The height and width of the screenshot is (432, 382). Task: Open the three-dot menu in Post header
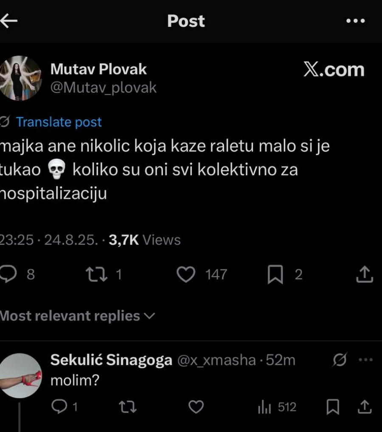355,21
